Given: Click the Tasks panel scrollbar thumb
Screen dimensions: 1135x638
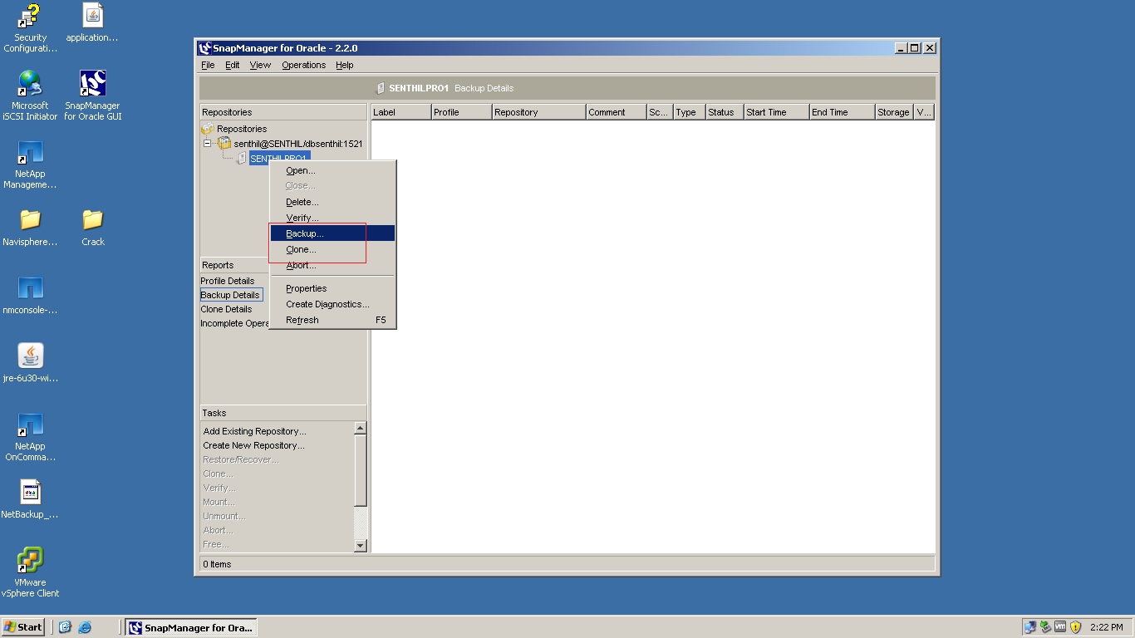Looking at the screenshot, I should (360, 469).
